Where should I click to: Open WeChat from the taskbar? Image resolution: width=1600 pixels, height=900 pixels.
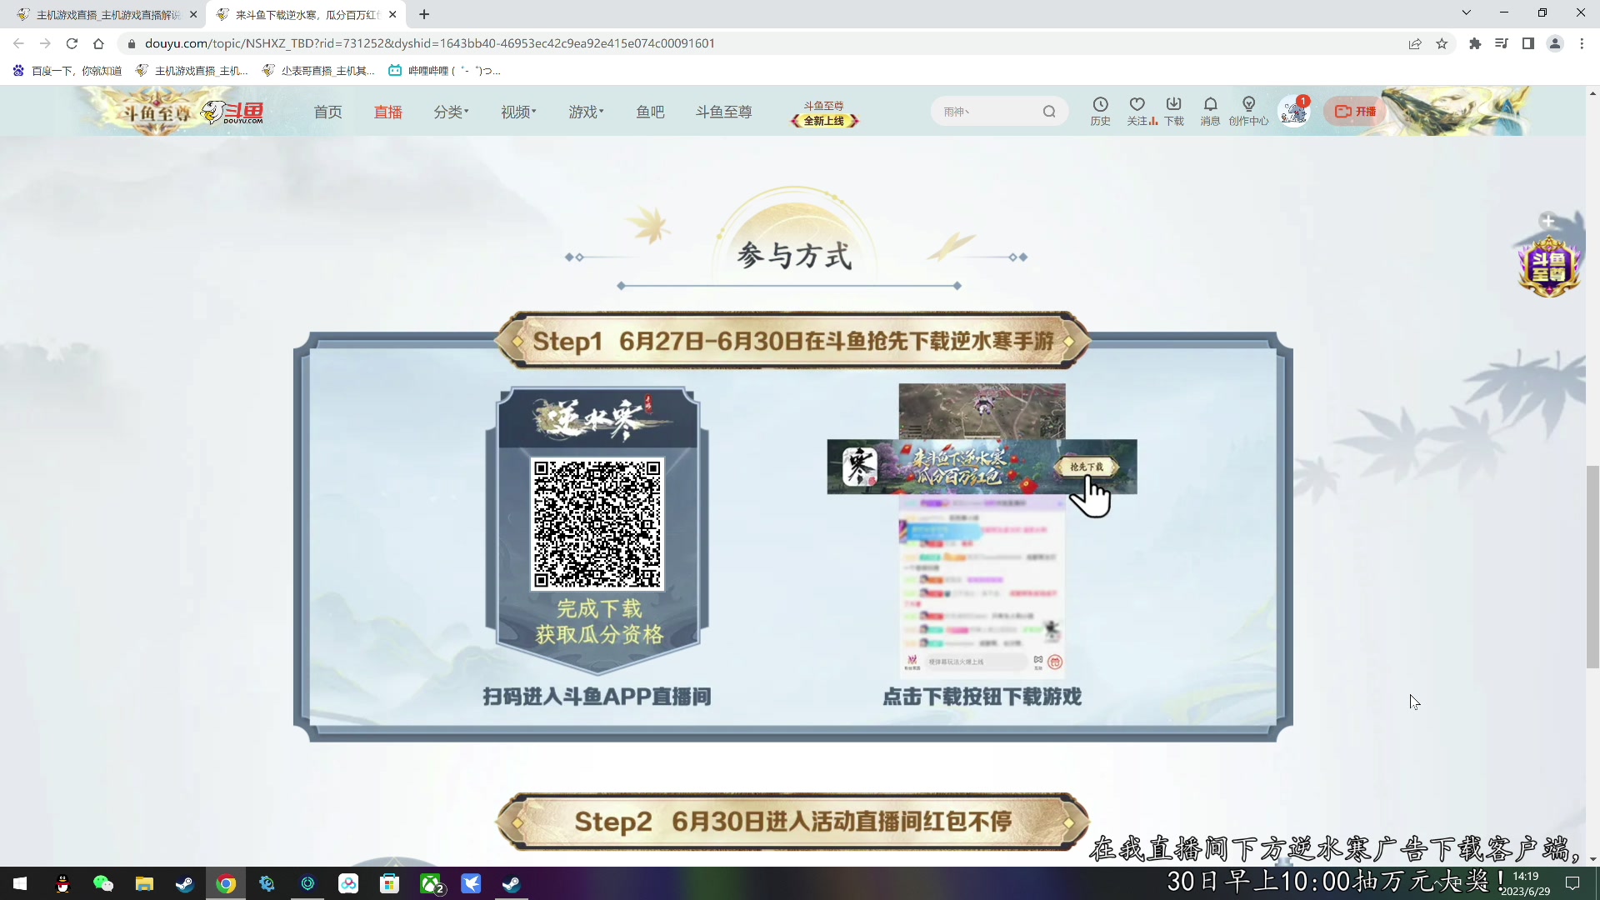click(x=102, y=883)
